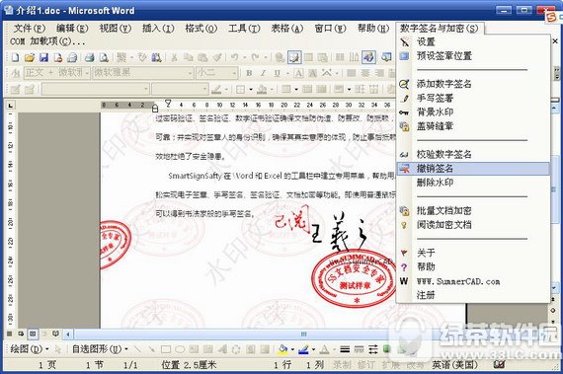Click the 繁 Chinese conversion icon
563x374 pixels.
pyautogui.click(x=122, y=57)
